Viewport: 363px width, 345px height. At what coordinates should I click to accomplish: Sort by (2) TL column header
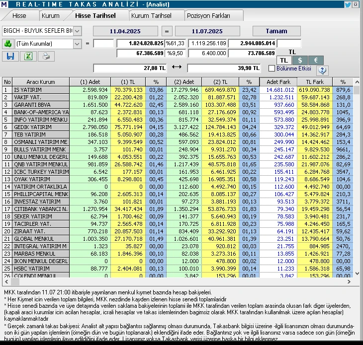(220, 82)
